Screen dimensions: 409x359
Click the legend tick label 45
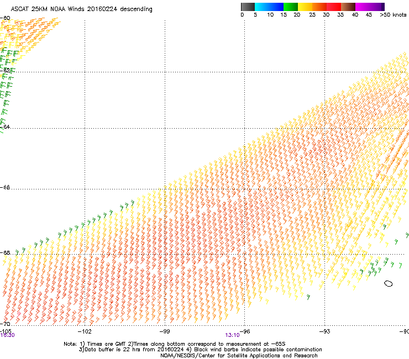(369, 15)
